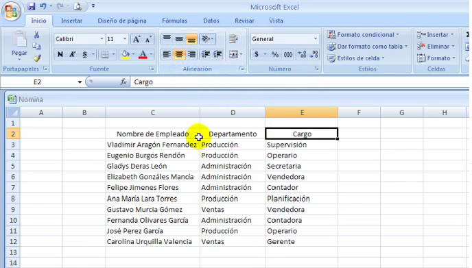Switch to the Revisar tab
Image resolution: width=472 pixels, height=268 pixels.
point(244,21)
